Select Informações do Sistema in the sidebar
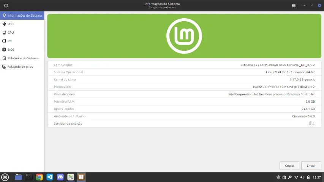Screen dimensions: 324x182 pyautogui.click(x=22, y=16)
